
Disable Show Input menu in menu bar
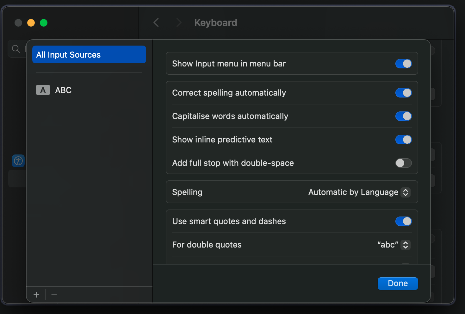click(x=403, y=64)
